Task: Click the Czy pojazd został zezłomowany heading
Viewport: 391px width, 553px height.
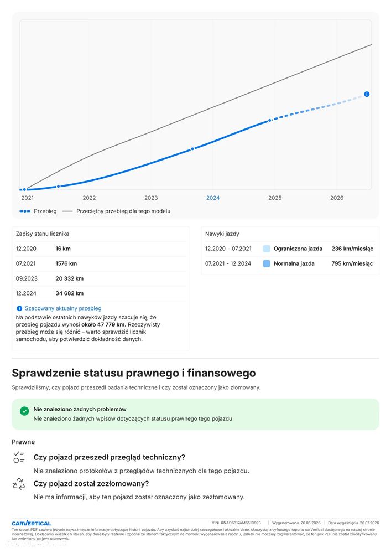Action: coord(91,483)
